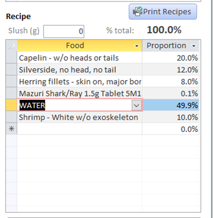Click the printer icon on Print Recipes
The height and width of the screenshot is (218, 213).
pos(137,11)
